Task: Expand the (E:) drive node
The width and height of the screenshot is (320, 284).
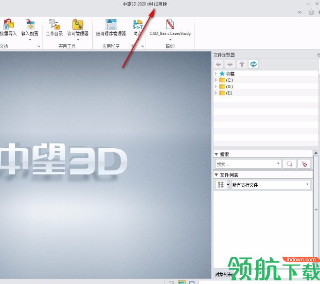Action: click(x=216, y=93)
